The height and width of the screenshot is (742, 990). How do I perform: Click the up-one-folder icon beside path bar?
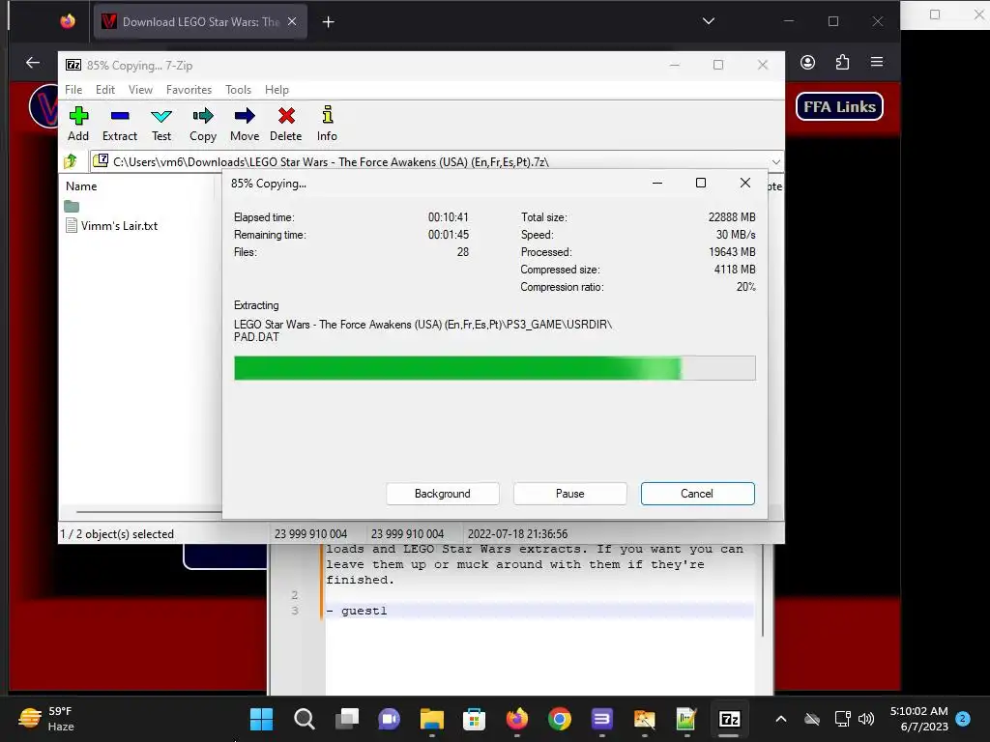click(x=71, y=161)
